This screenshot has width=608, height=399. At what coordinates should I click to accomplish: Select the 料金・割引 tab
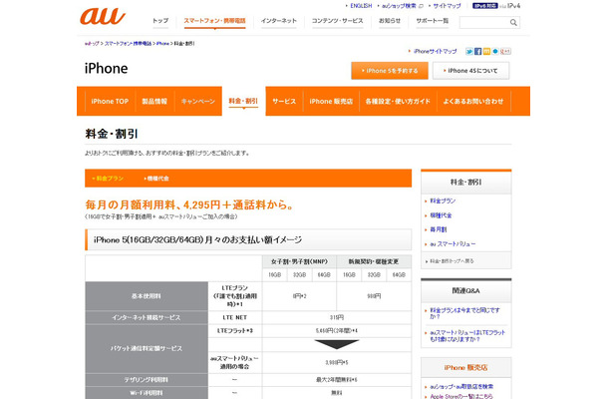(243, 101)
